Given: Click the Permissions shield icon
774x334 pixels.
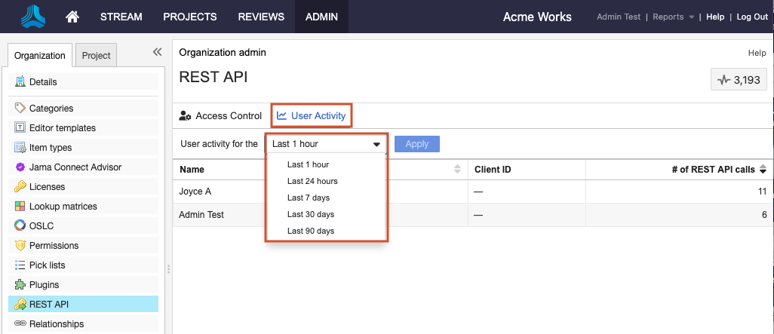Looking at the screenshot, I should tap(20, 245).
